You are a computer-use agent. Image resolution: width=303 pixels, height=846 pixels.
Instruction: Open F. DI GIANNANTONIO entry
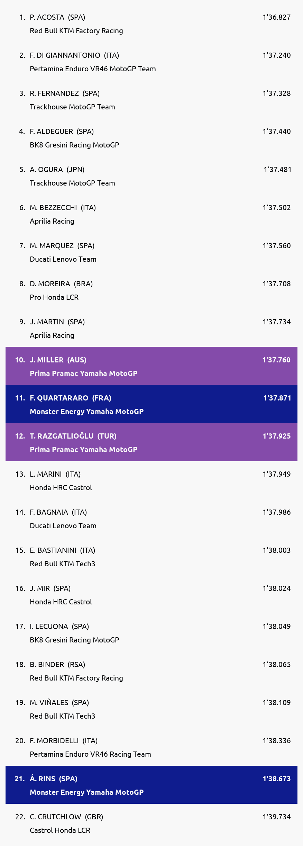(x=151, y=62)
